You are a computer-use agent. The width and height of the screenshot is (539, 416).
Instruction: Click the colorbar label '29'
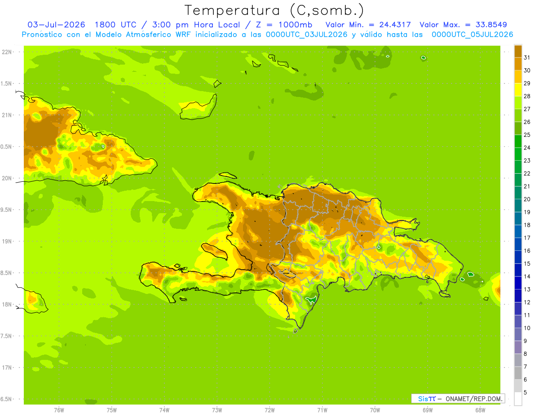527,83
